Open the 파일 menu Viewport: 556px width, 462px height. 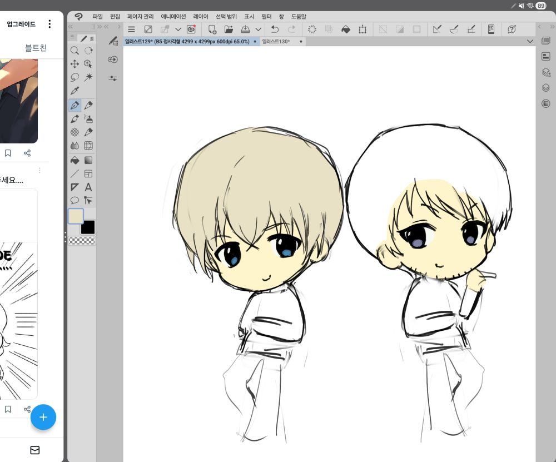(97, 17)
